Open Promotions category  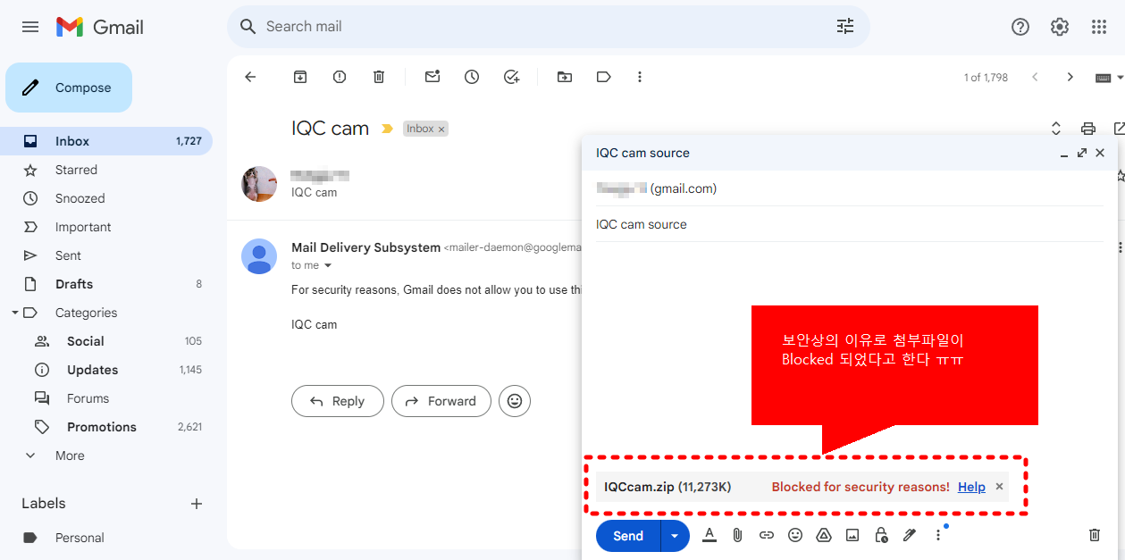click(106, 427)
